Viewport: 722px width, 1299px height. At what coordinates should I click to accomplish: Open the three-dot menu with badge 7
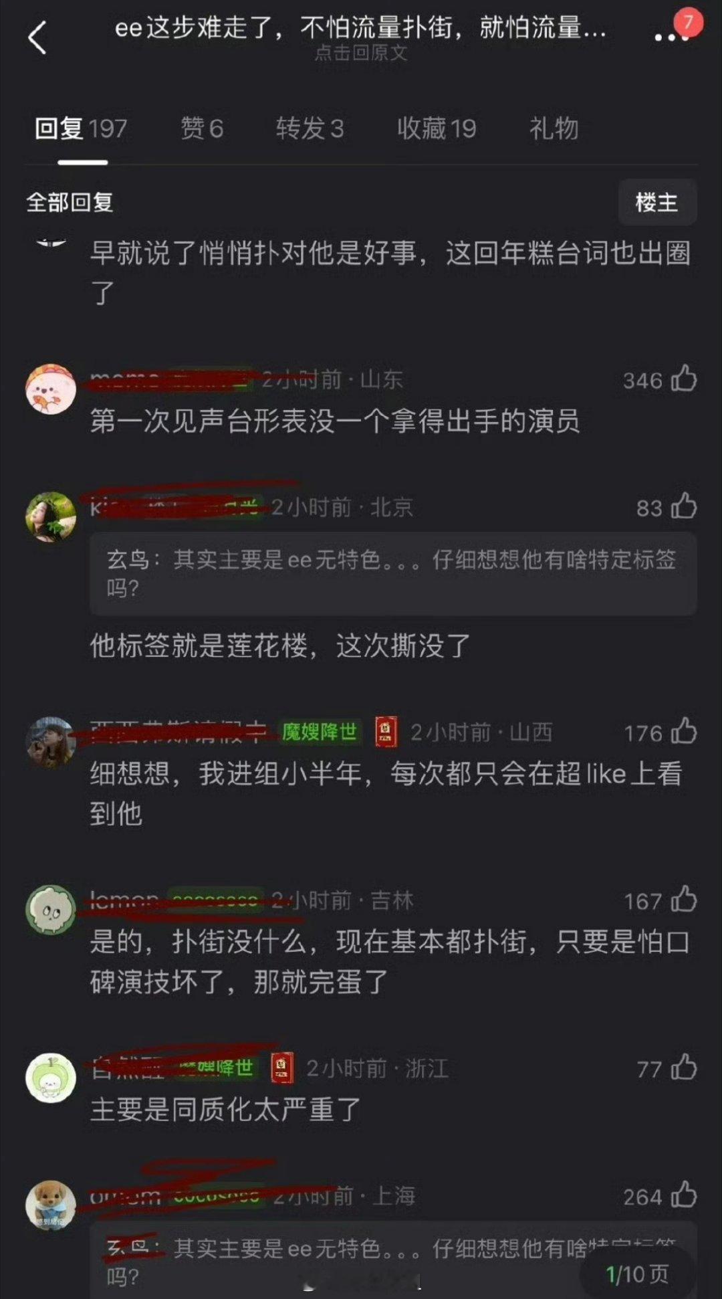click(x=672, y=37)
